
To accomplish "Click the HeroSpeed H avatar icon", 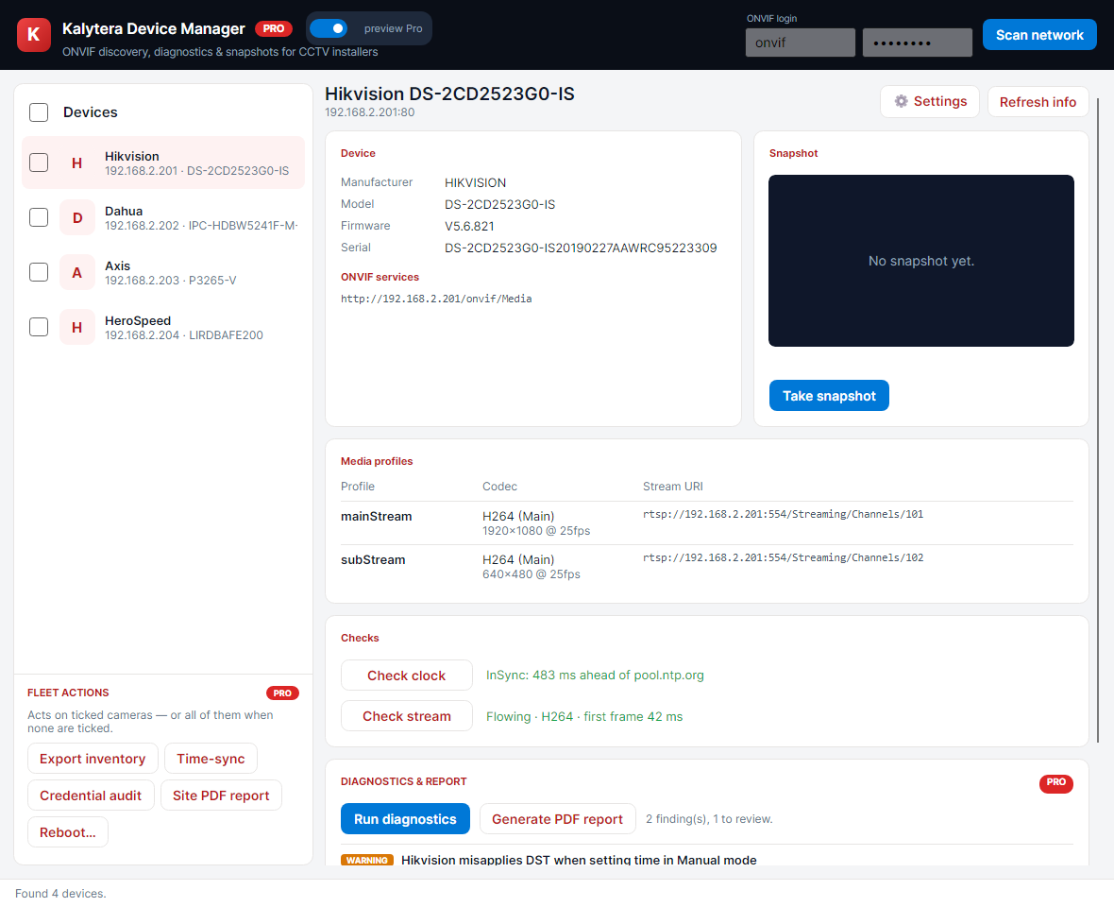I will 76,327.
